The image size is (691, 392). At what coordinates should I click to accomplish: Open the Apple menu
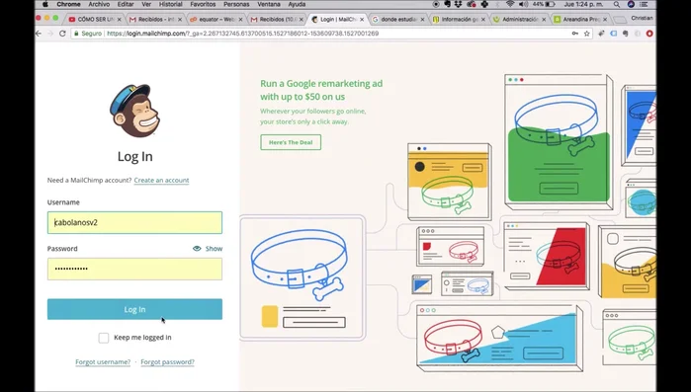[44, 4]
